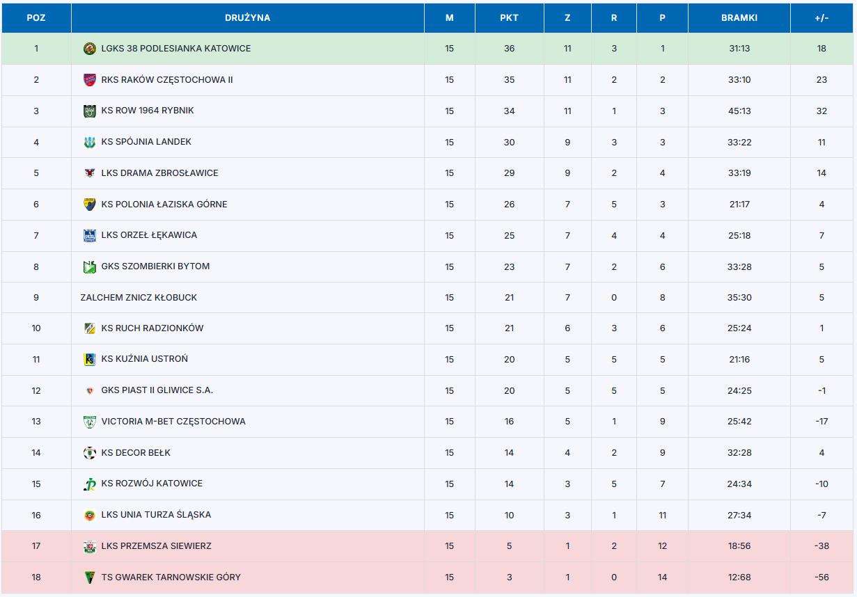Click the KS ROW 1964 Rybnik crest
Viewport: 857px width, 597px height.
(x=89, y=111)
